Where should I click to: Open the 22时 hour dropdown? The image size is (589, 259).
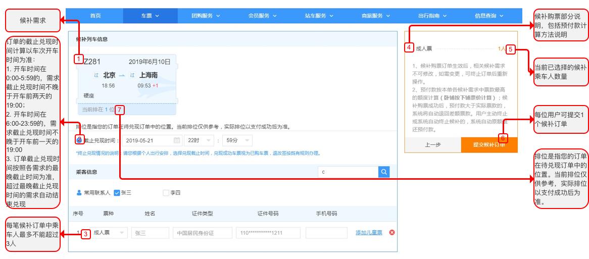click(199, 140)
